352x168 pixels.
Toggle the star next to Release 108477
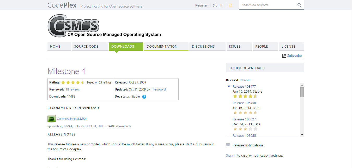(x=229, y=86)
